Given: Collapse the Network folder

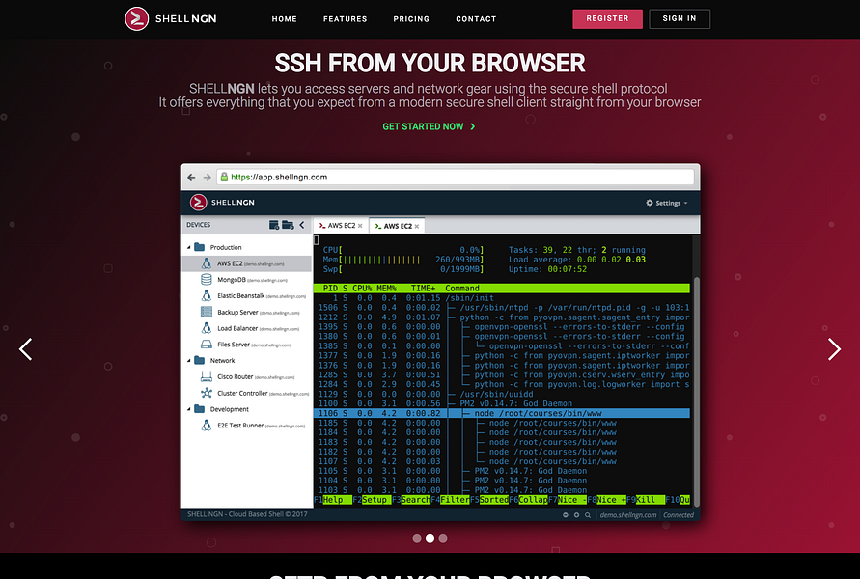Looking at the screenshot, I should pyautogui.click(x=188, y=361).
